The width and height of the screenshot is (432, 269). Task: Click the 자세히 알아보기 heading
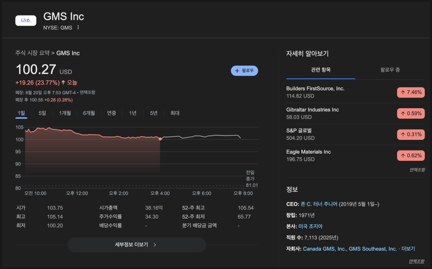pyautogui.click(x=308, y=54)
